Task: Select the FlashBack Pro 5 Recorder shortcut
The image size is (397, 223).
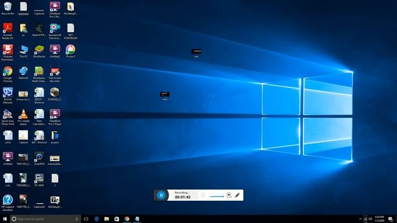Action: click(x=55, y=10)
